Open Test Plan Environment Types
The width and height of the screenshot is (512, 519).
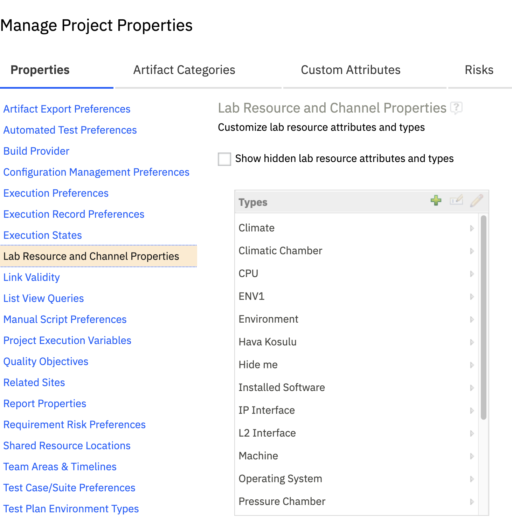click(x=71, y=508)
